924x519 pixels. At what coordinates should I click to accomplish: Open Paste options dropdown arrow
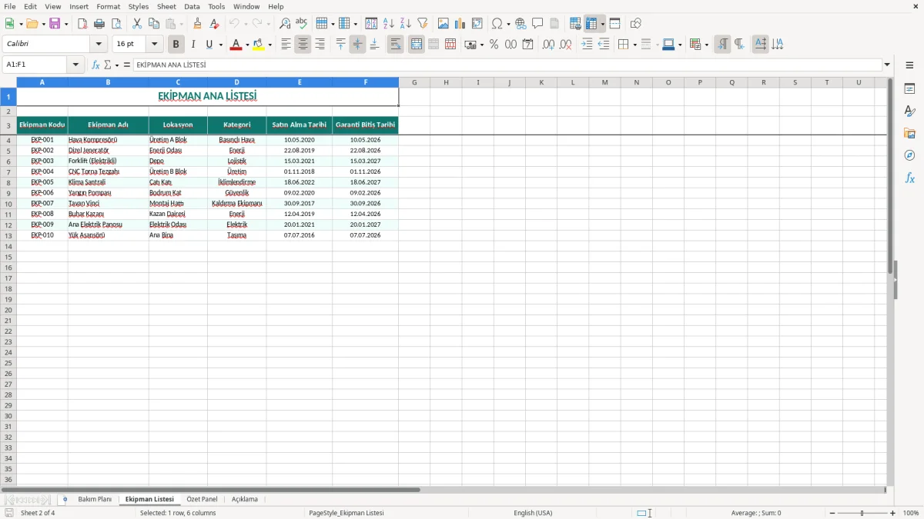tap(181, 24)
